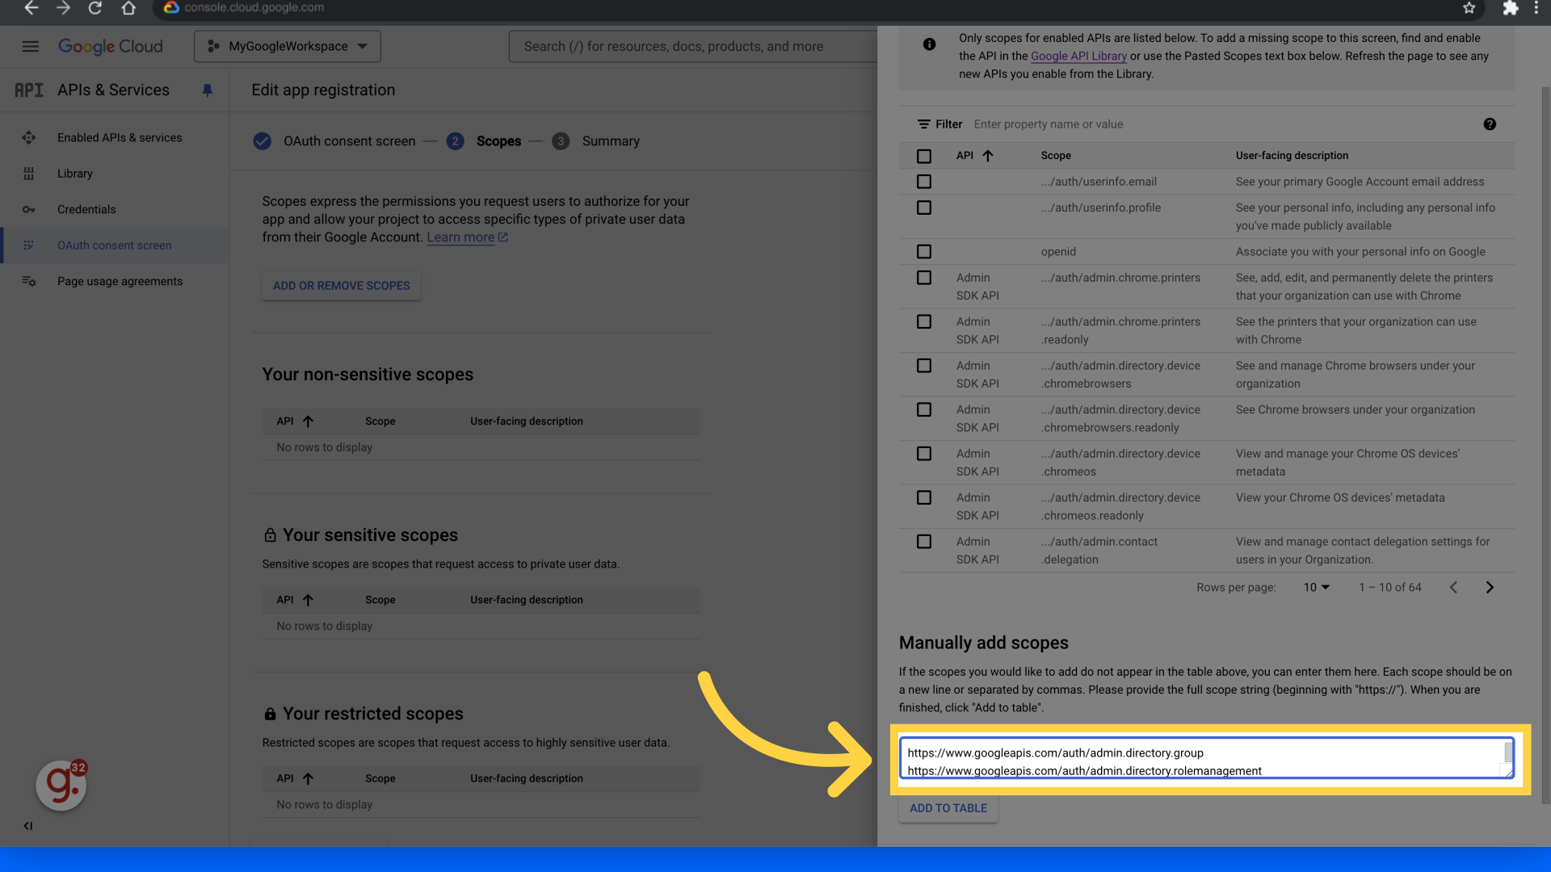Viewport: 1551px width, 872px height.
Task: Sort restricted scopes by API arrow
Action: point(308,779)
